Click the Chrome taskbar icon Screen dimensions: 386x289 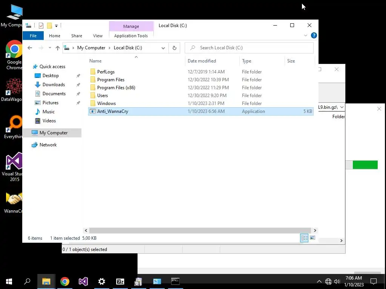(x=65, y=281)
